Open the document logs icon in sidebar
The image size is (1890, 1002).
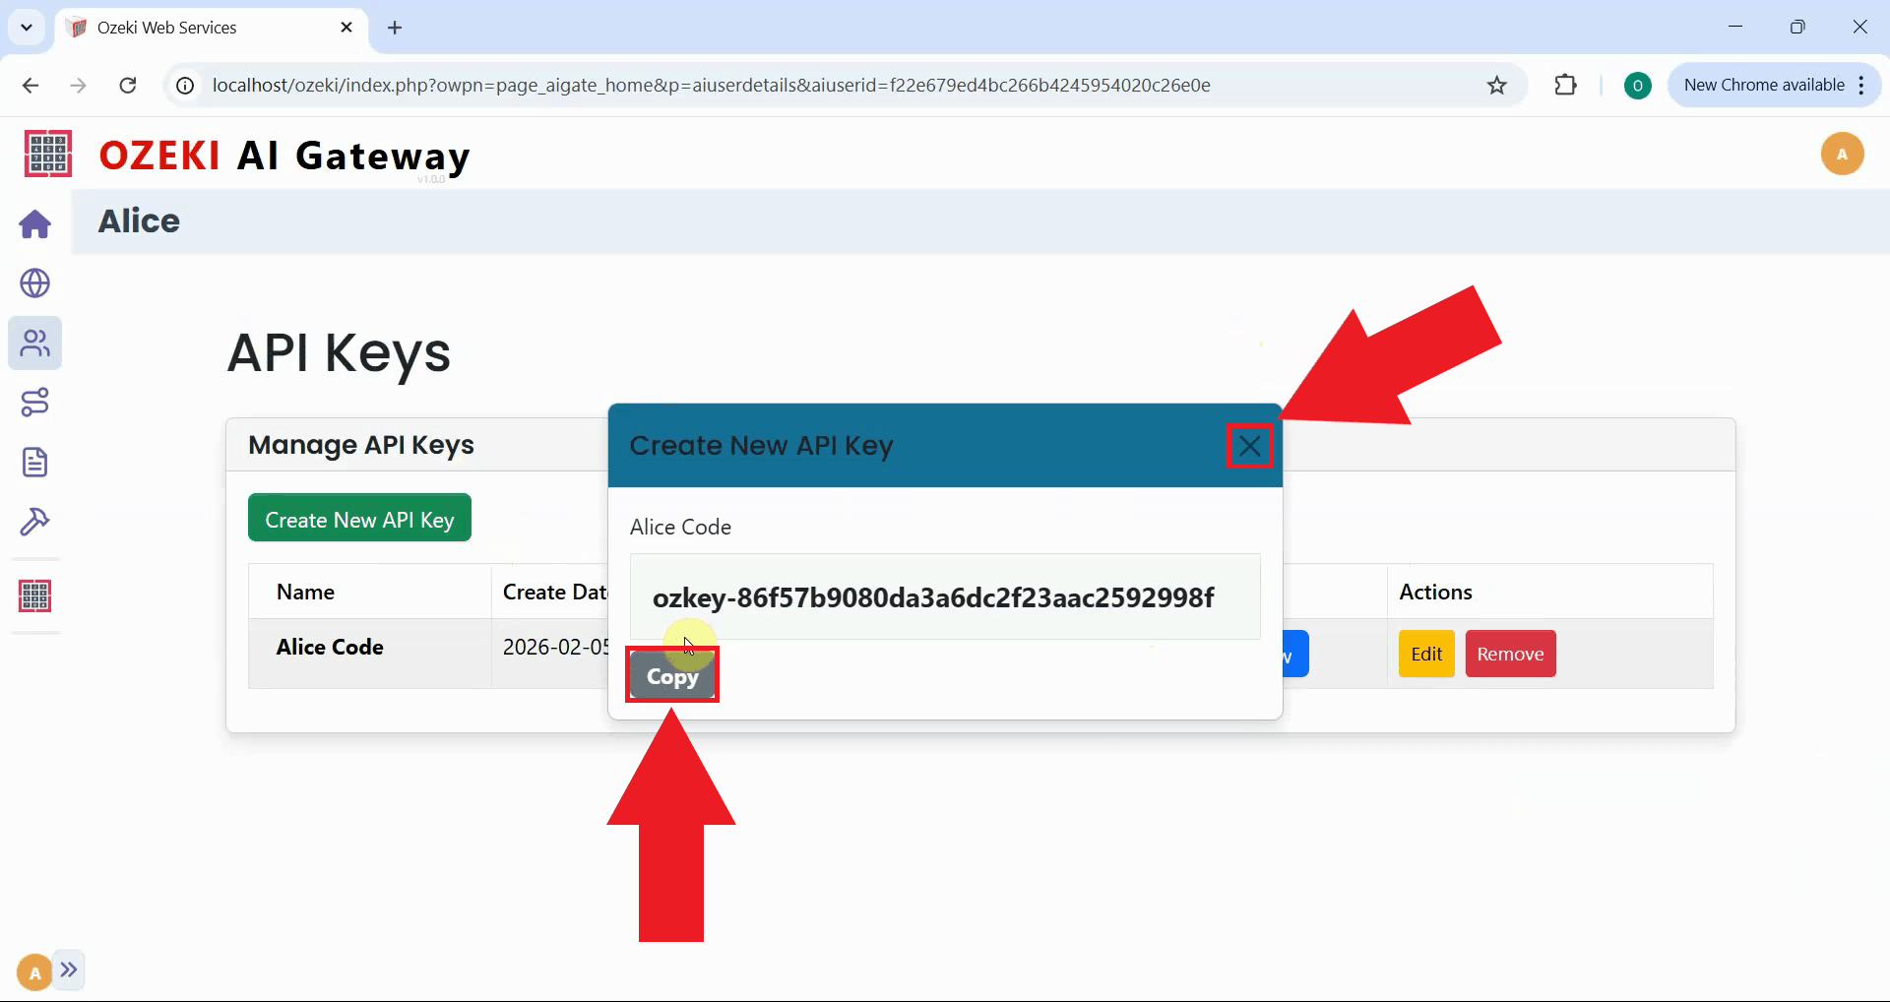[34, 462]
